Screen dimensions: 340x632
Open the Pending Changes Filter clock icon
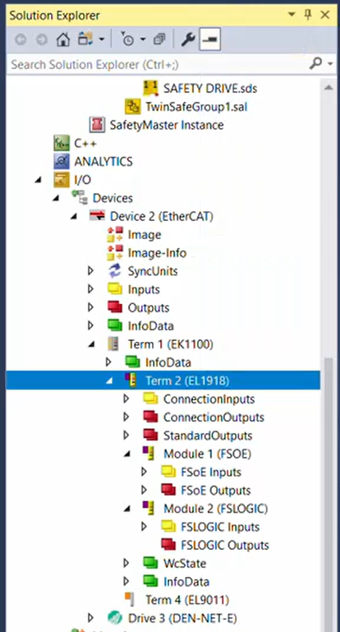[x=127, y=40]
